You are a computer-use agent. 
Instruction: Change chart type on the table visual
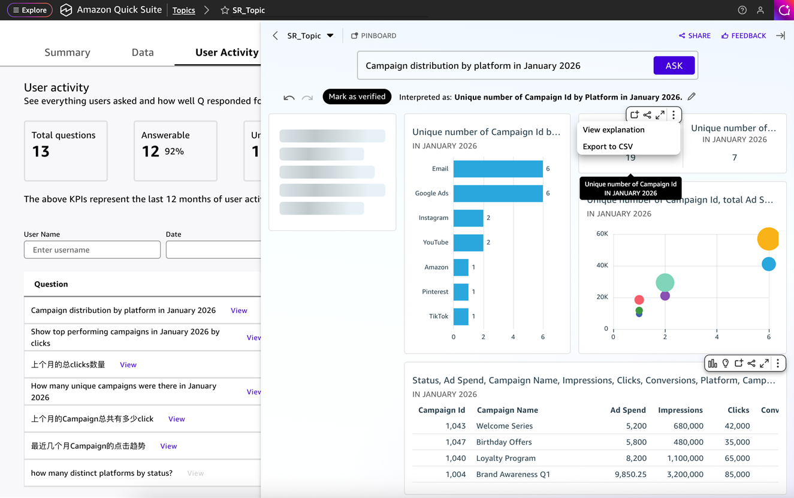(x=713, y=363)
